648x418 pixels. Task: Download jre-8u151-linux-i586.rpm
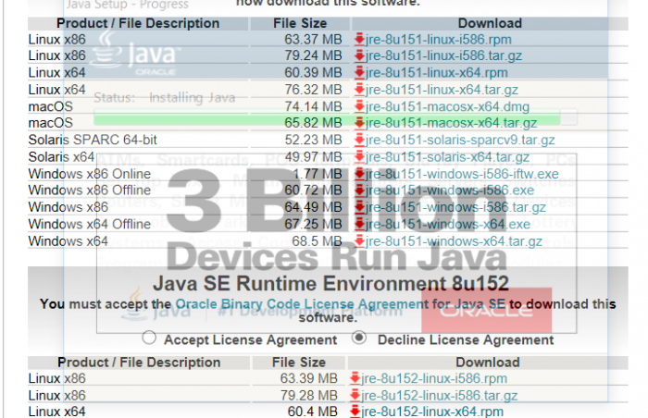coord(439,40)
